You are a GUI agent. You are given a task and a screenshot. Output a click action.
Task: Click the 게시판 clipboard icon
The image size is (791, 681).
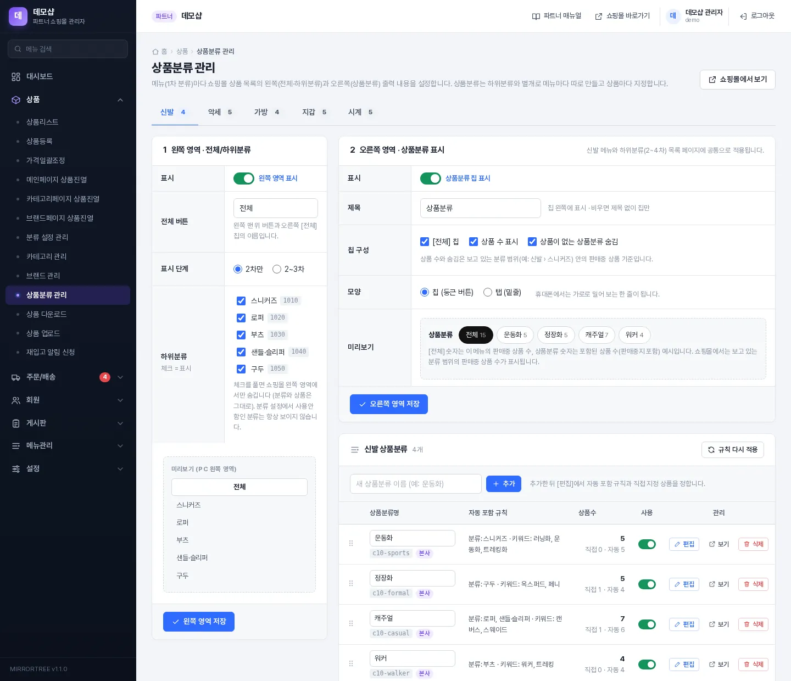coord(16,423)
